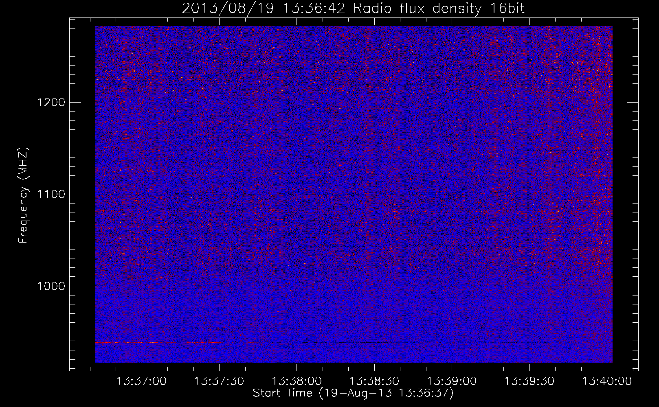Select the 'Frequency (MHZ)' y-axis label

pos(23,195)
